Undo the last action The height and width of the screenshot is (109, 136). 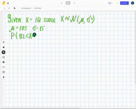click(x=4, y=8)
